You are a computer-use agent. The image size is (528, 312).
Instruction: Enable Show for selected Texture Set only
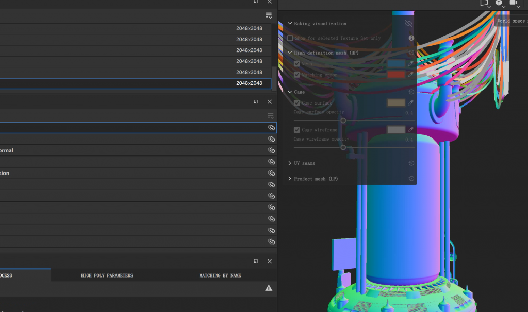pos(290,38)
